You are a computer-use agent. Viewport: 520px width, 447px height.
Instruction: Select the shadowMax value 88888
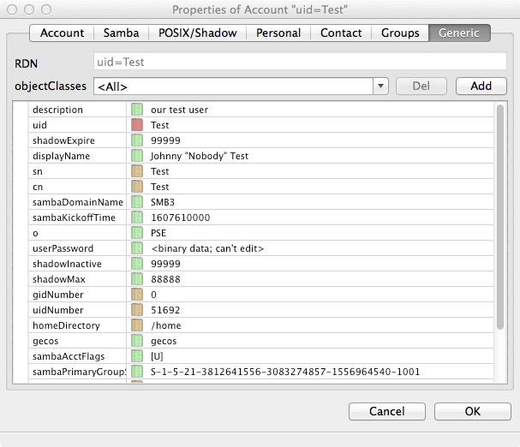click(165, 279)
